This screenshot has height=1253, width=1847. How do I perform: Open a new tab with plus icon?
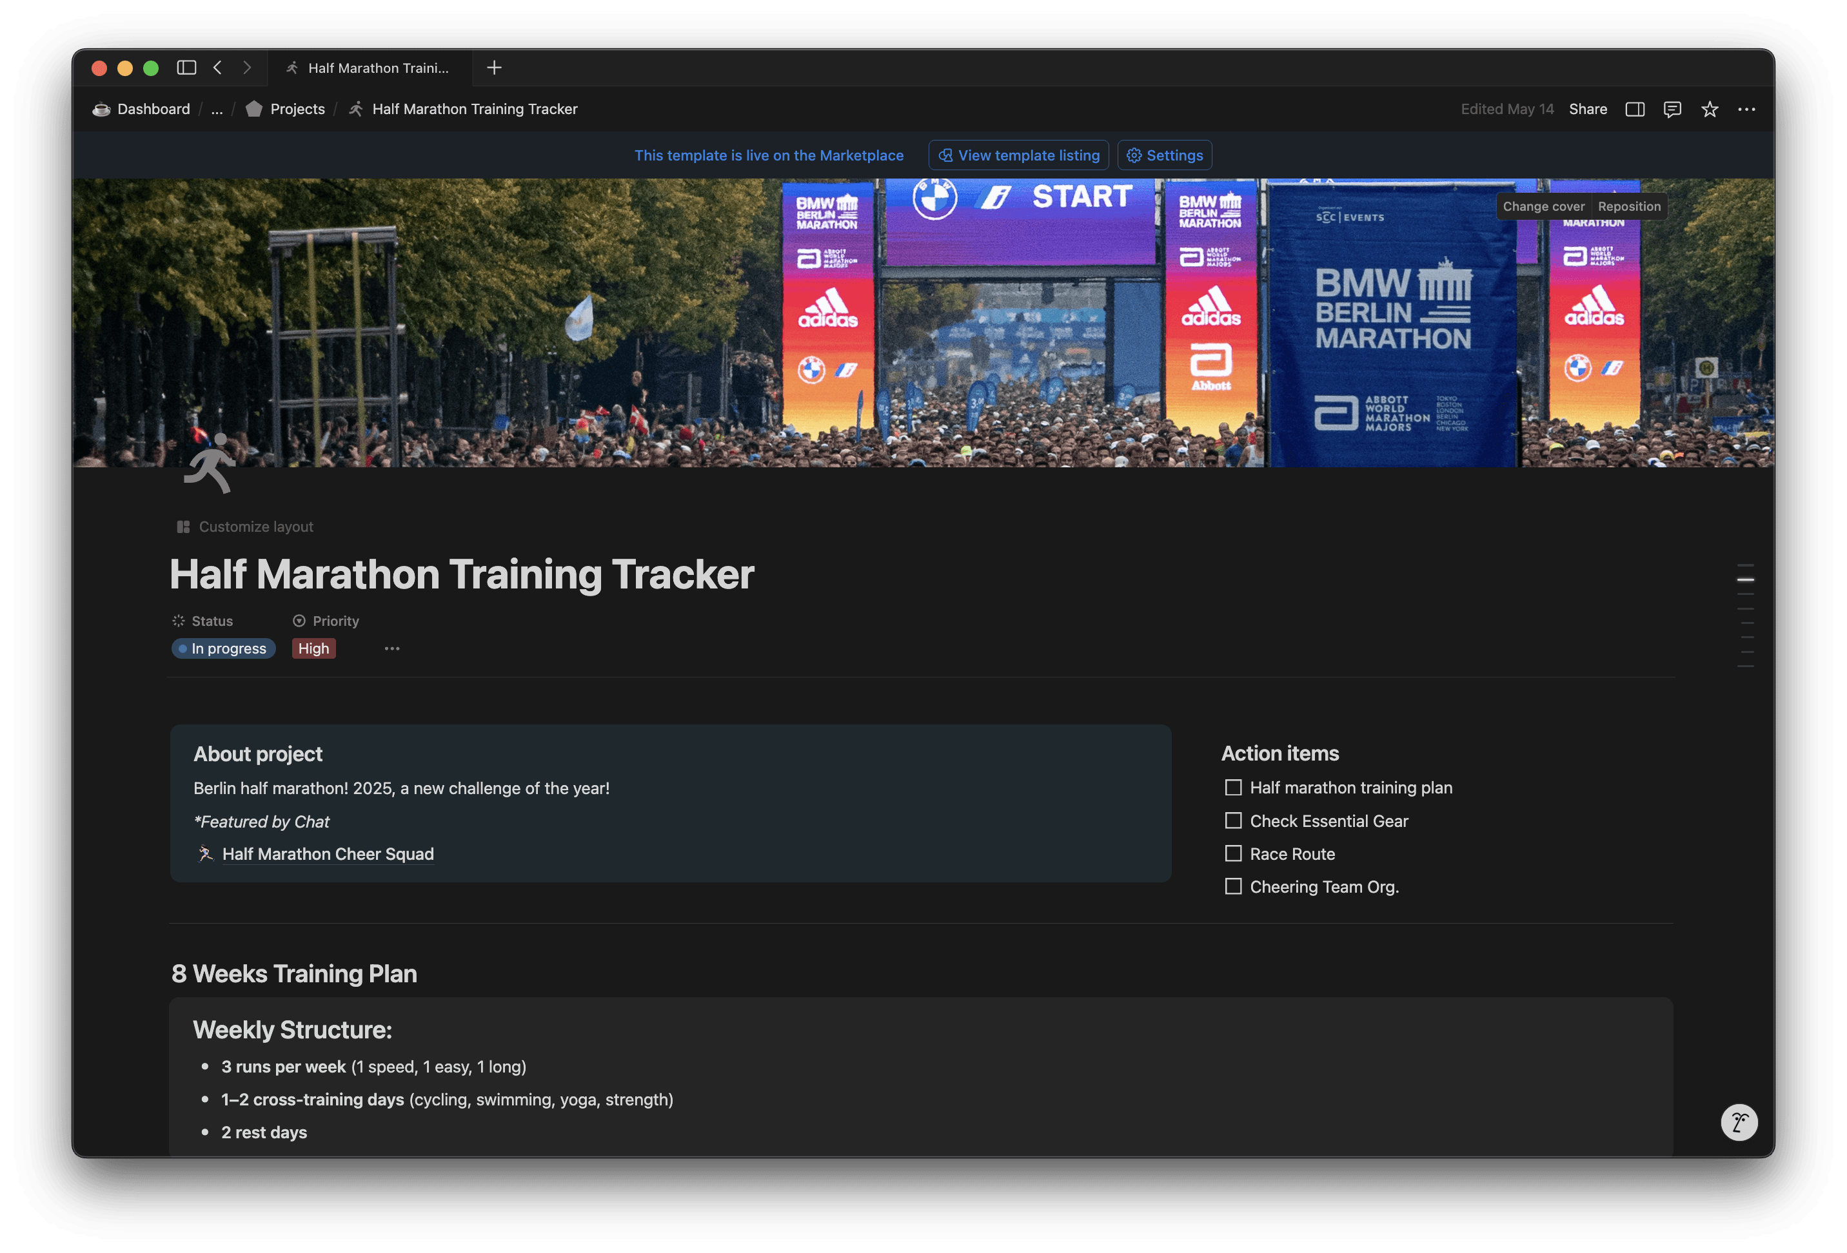495,68
